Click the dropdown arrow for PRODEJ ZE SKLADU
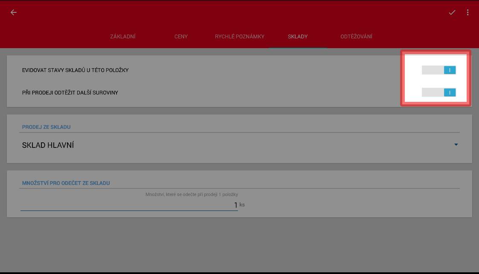 pyautogui.click(x=456, y=144)
